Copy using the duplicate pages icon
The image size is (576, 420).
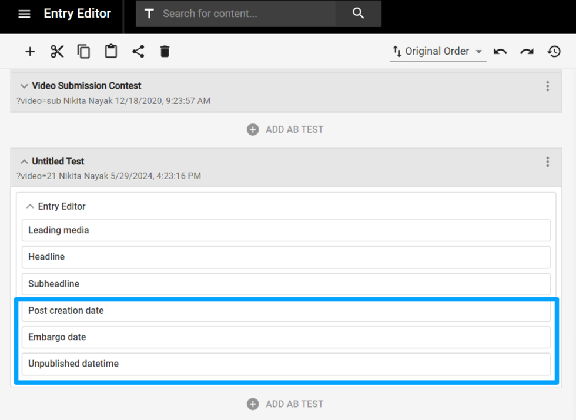point(84,52)
